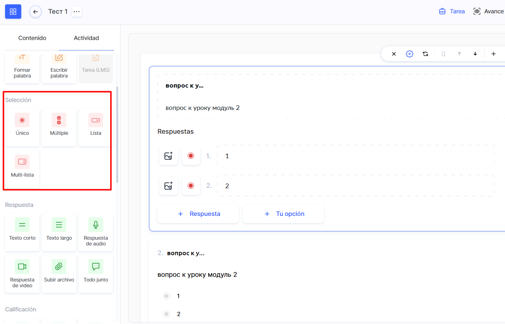The image size is (505, 324).
Task: Click the + Respuesta button
Action: (x=198, y=214)
